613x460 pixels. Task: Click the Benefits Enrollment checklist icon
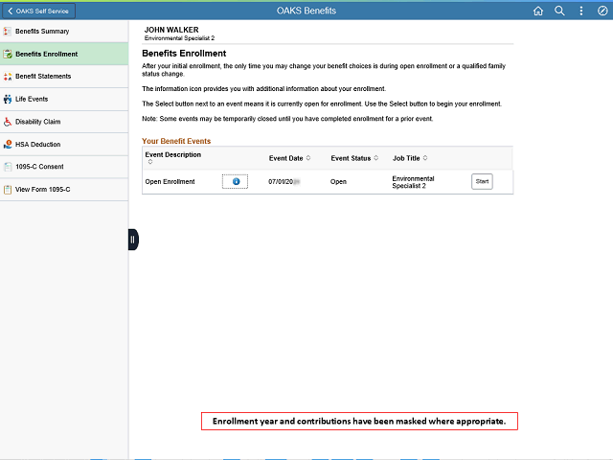(x=8, y=54)
